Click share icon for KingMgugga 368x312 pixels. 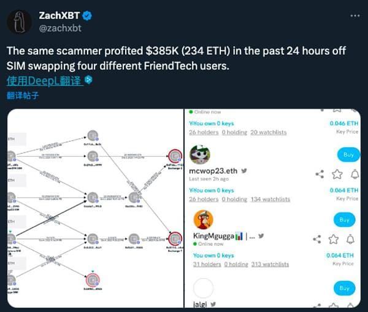click(317, 239)
